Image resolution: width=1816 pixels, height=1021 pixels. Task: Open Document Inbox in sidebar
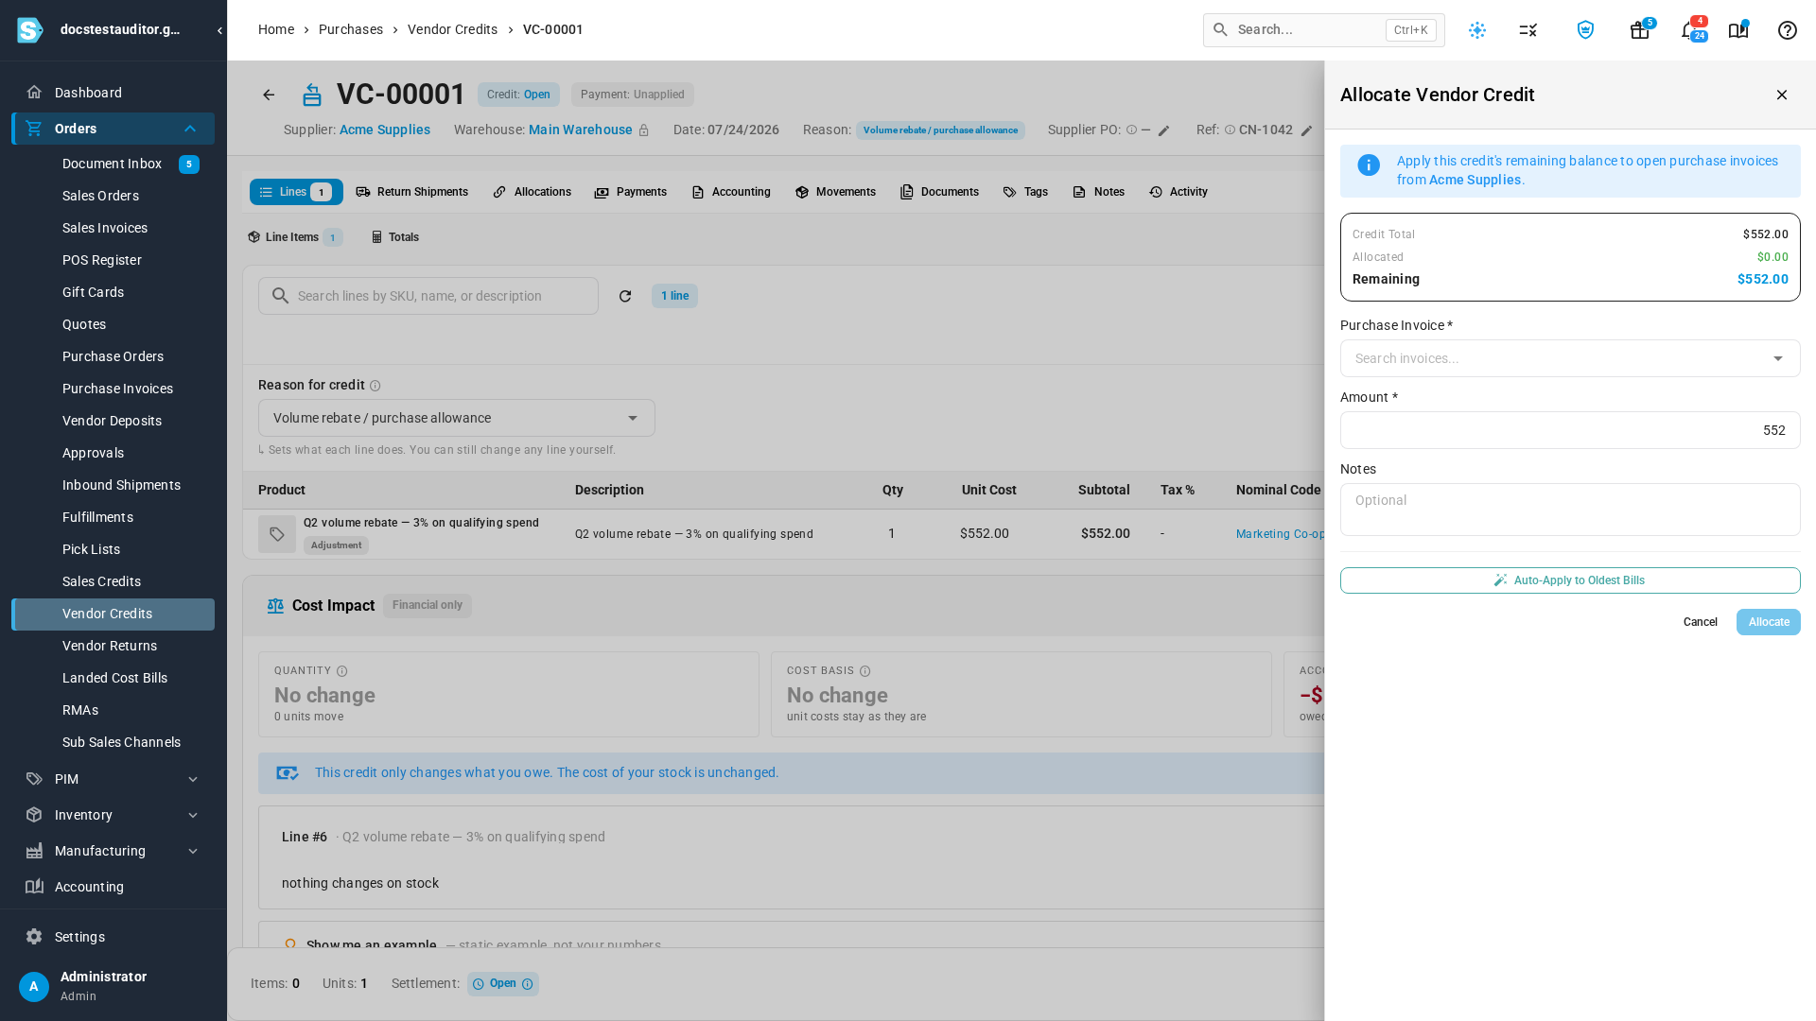click(x=113, y=164)
